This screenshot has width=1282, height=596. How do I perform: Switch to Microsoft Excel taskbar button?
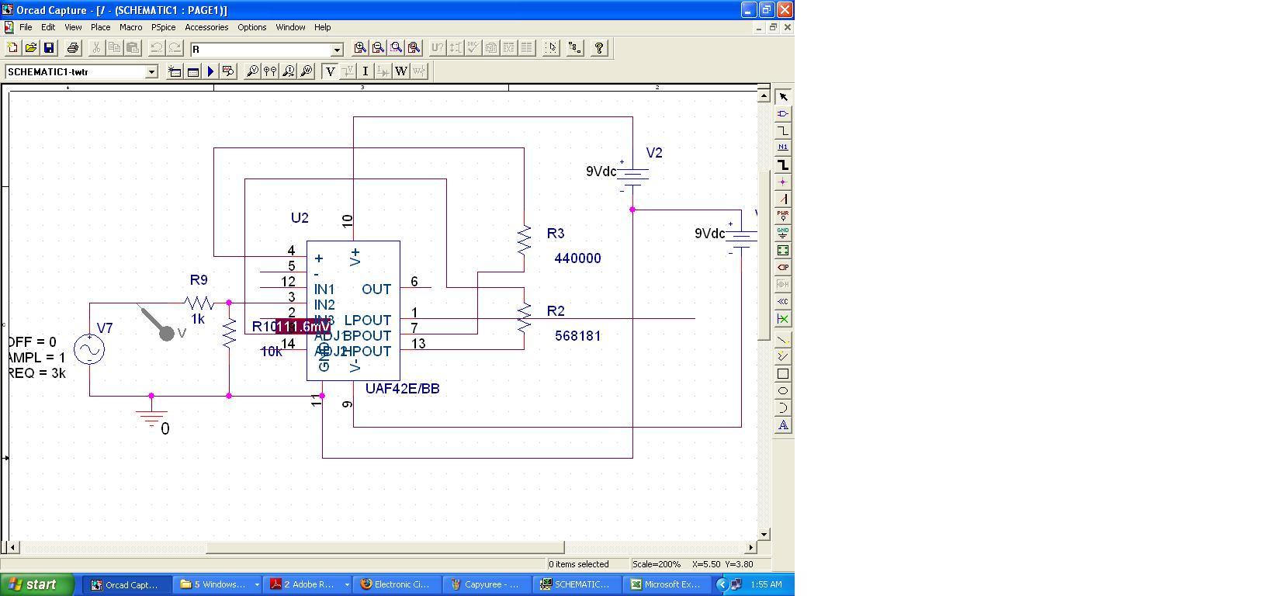(x=666, y=584)
